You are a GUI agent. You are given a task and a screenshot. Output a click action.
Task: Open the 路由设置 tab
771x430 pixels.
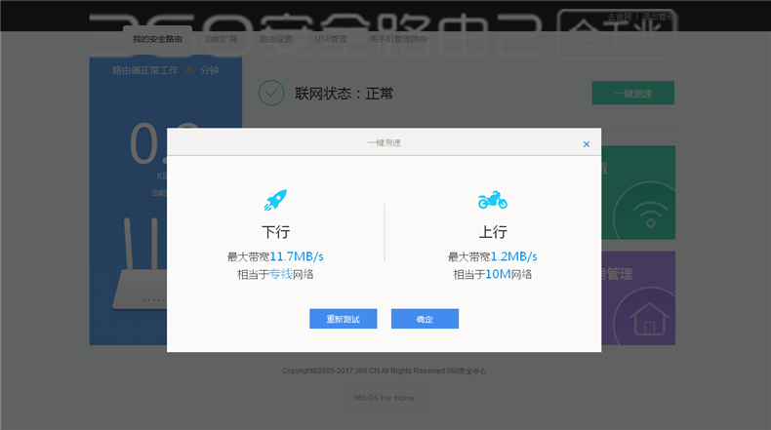coord(275,40)
